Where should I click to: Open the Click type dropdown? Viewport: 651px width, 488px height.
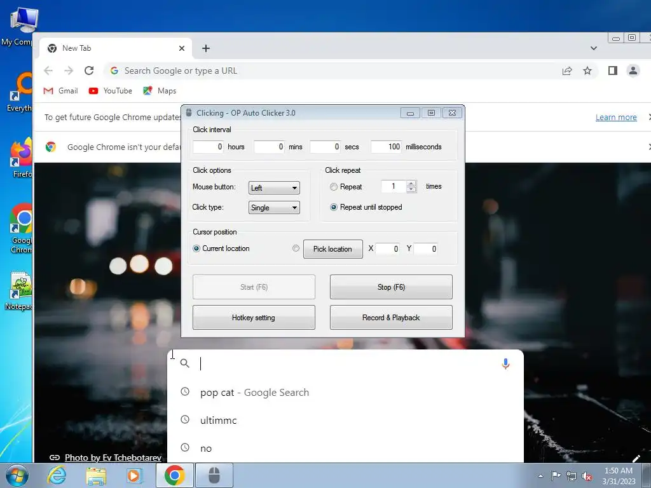point(274,208)
